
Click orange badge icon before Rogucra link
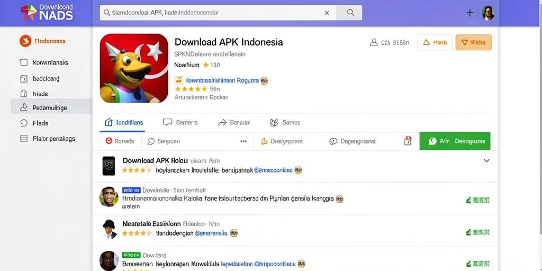pos(179,80)
